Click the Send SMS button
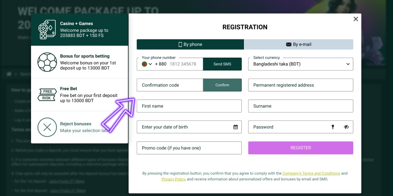 (222, 64)
